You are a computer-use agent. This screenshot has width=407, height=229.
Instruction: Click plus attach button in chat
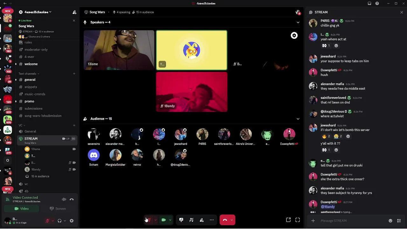click(x=313, y=221)
